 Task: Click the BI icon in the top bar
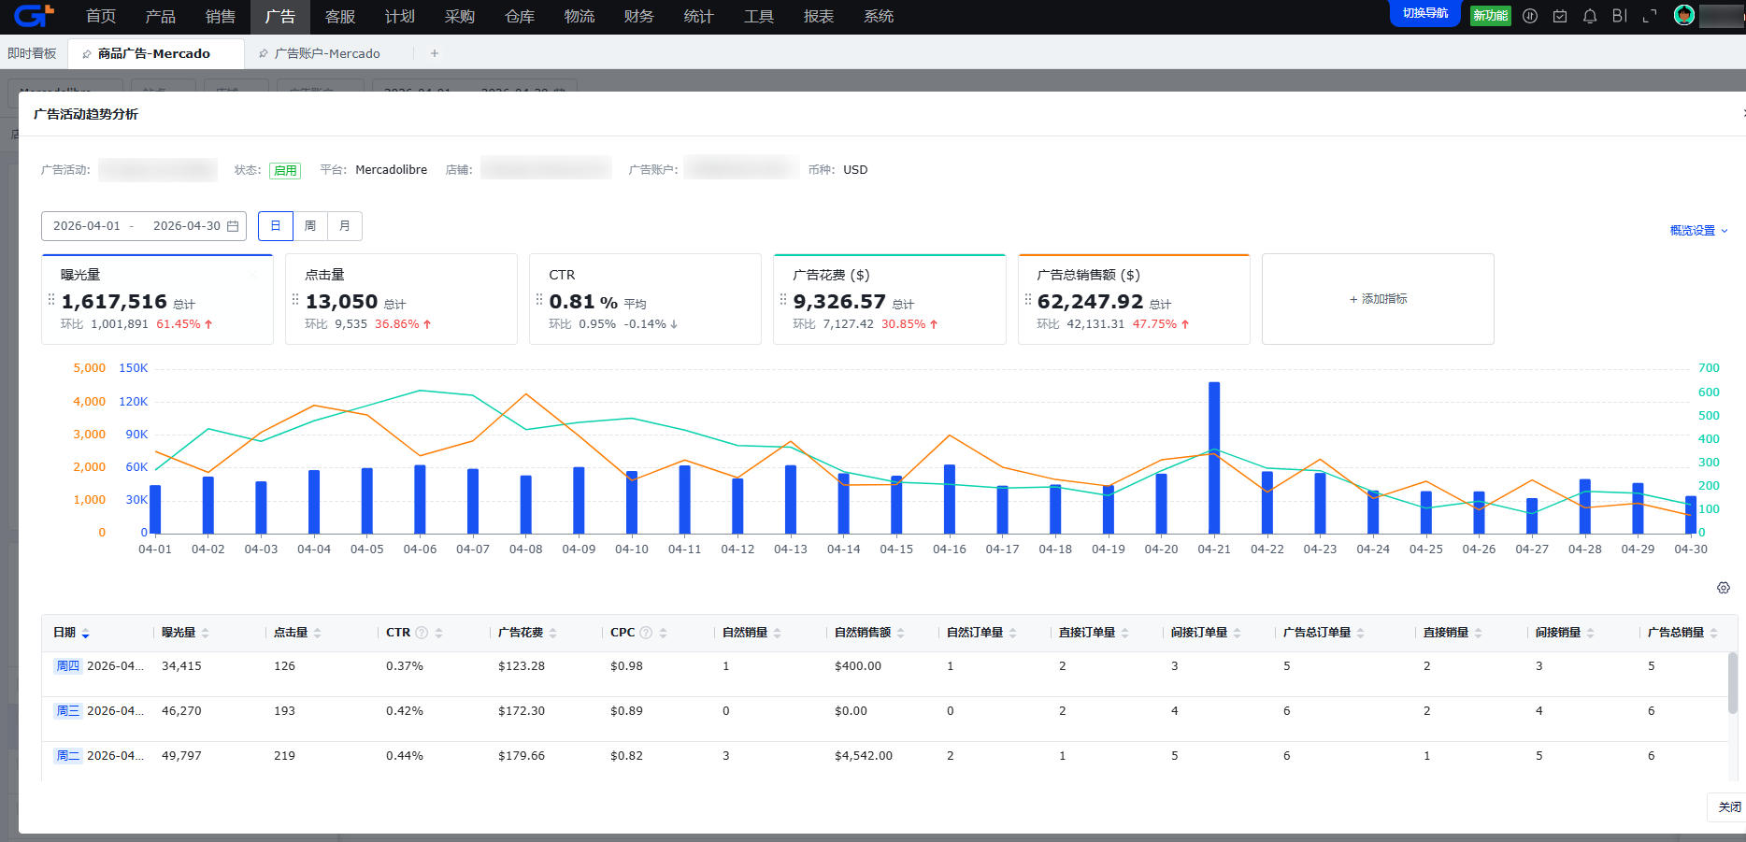1620,16
